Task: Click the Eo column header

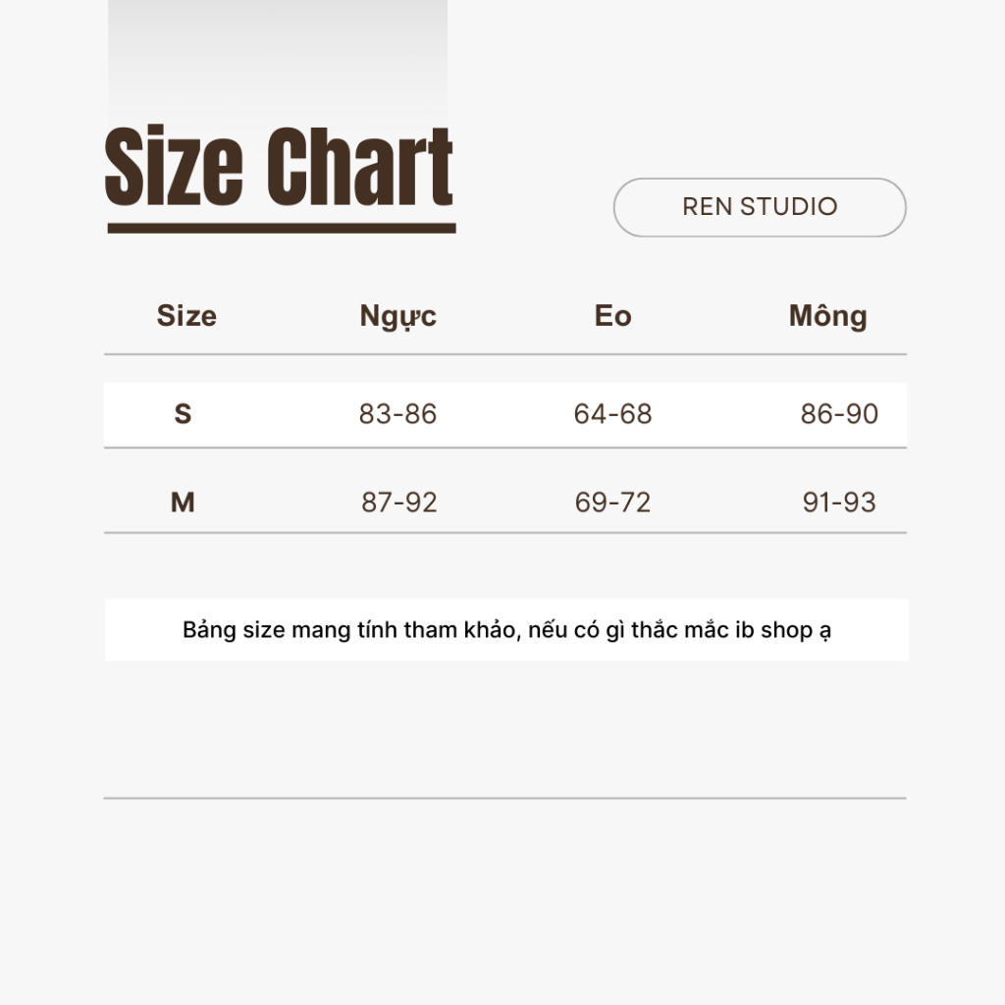Action: click(x=612, y=316)
